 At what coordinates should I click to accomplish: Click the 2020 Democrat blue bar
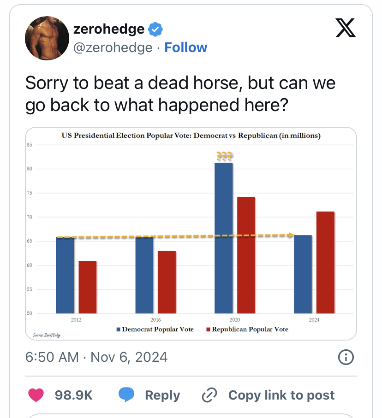point(223,238)
